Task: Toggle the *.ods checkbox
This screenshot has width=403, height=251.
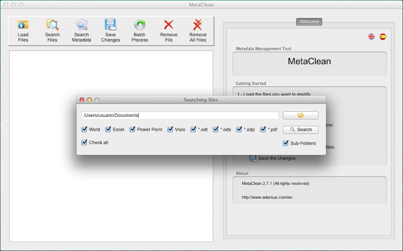Action: coord(216,130)
